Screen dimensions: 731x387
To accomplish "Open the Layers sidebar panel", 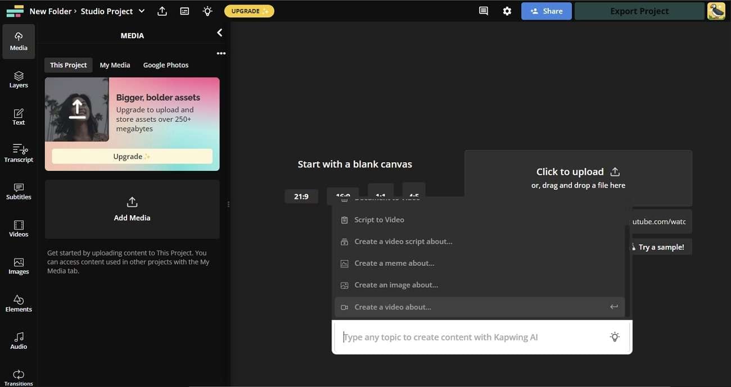I will (19, 79).
